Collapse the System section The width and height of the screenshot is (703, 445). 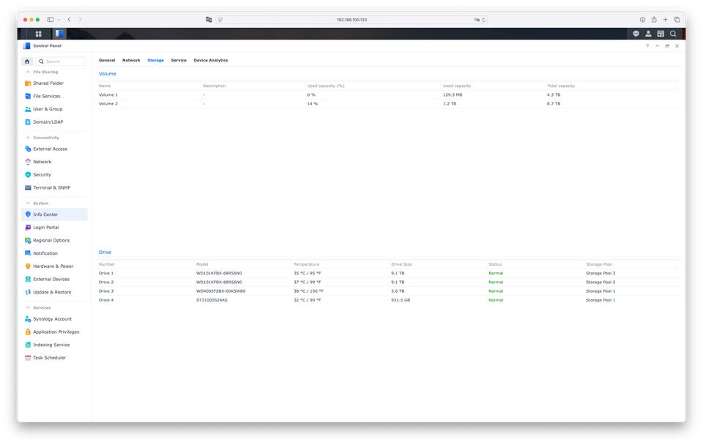point(28,203)
